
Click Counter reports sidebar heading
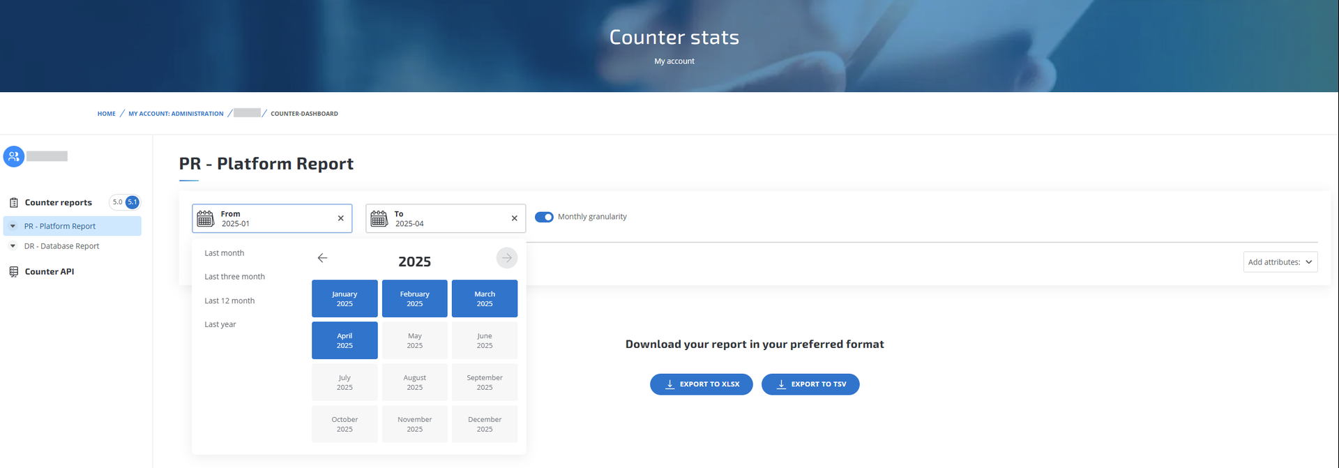click(x=59, y=203)
